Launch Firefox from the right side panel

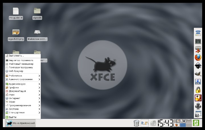click(198, 57)
